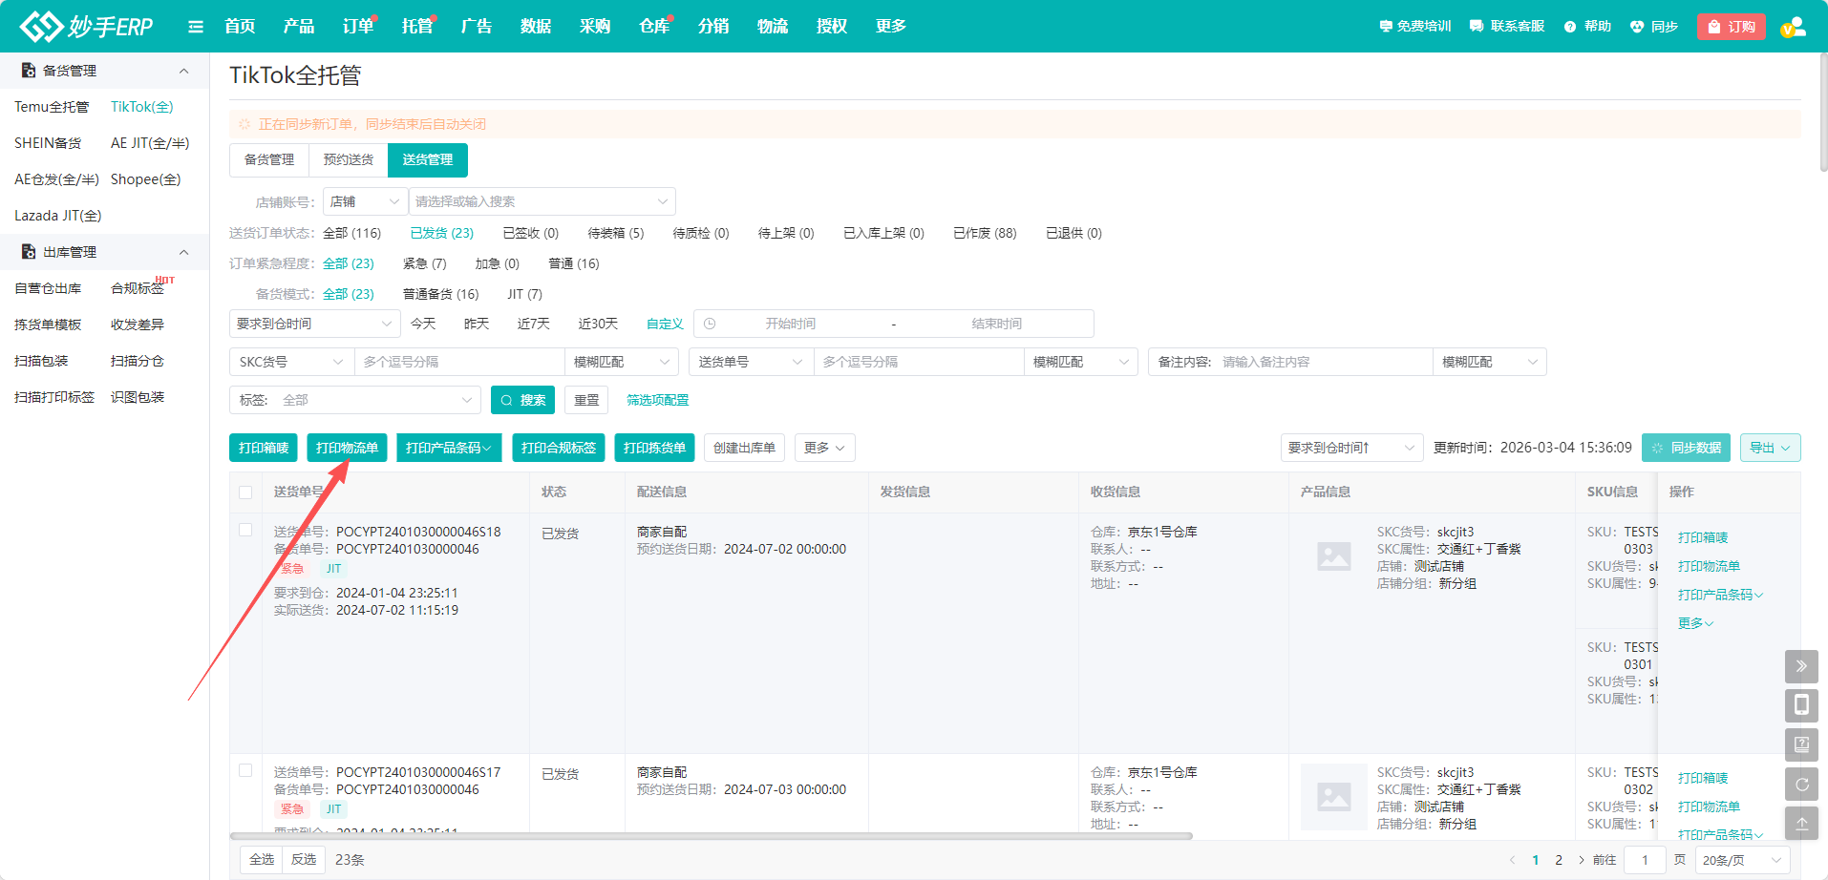Open Temu全托管 in the sidebar
1828x880 pixels.
(52, 107)
